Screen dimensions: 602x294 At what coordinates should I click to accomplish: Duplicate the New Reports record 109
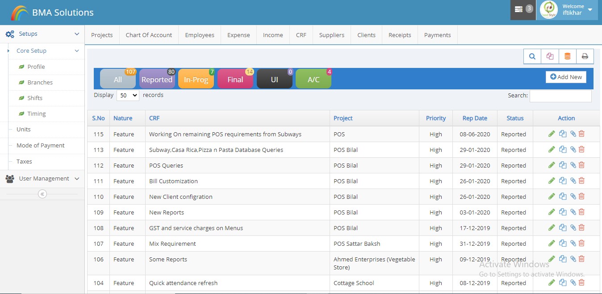pos(563,212)
